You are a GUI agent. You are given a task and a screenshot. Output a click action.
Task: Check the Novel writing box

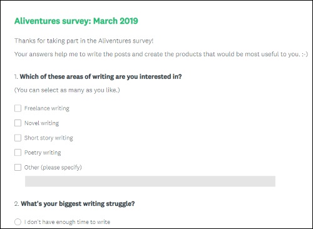(18, 123)
